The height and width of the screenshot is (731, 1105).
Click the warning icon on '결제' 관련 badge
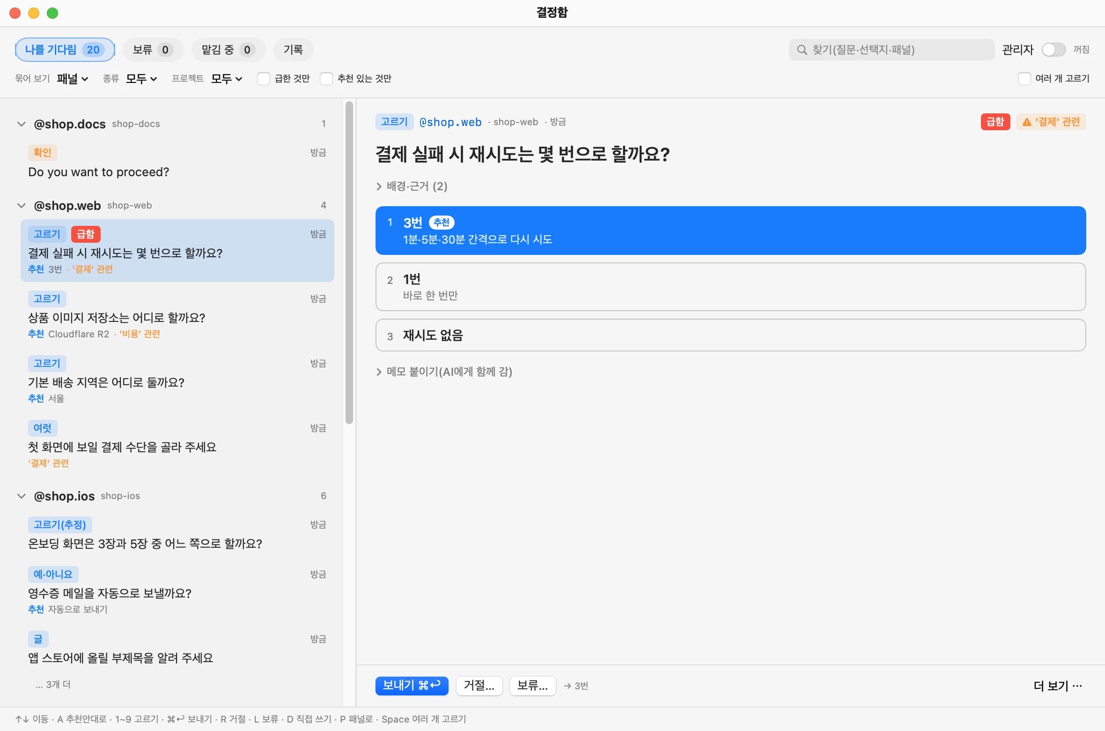(x=1027, y=122)
